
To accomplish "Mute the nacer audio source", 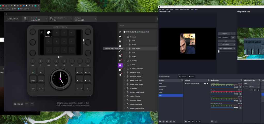I will [x=237, y=101].
